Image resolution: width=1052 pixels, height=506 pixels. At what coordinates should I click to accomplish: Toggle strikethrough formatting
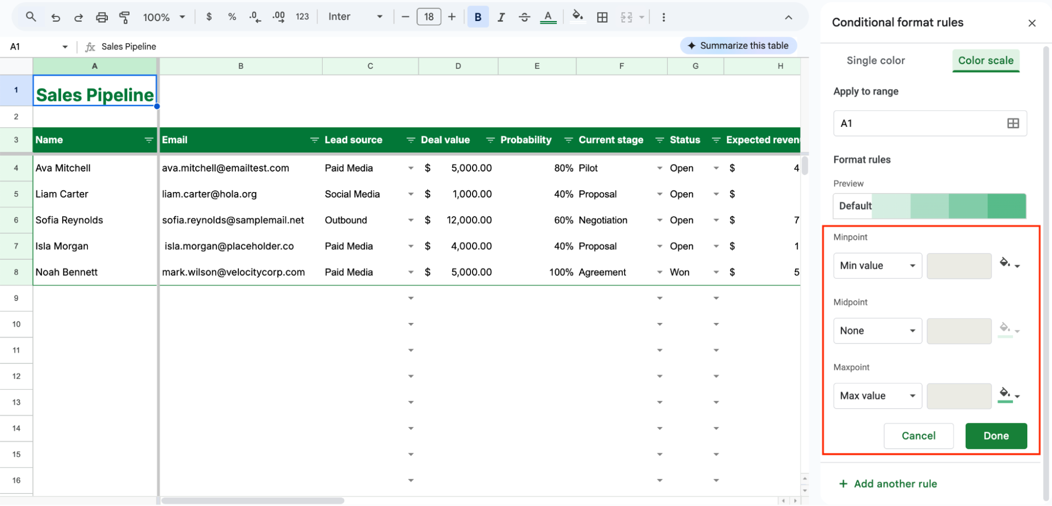524,17
